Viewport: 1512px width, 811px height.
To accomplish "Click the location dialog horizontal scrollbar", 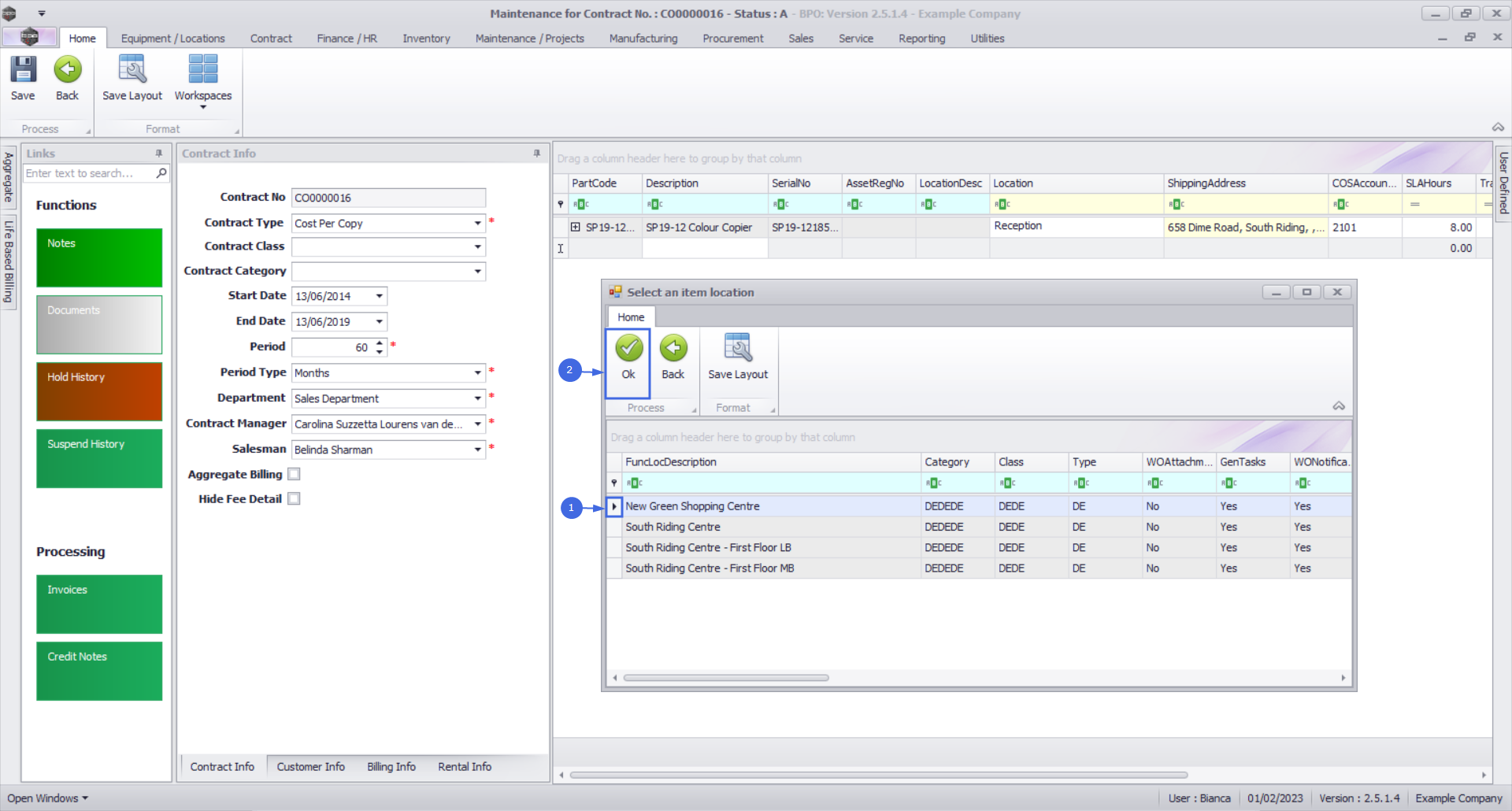I will [725, 678].
